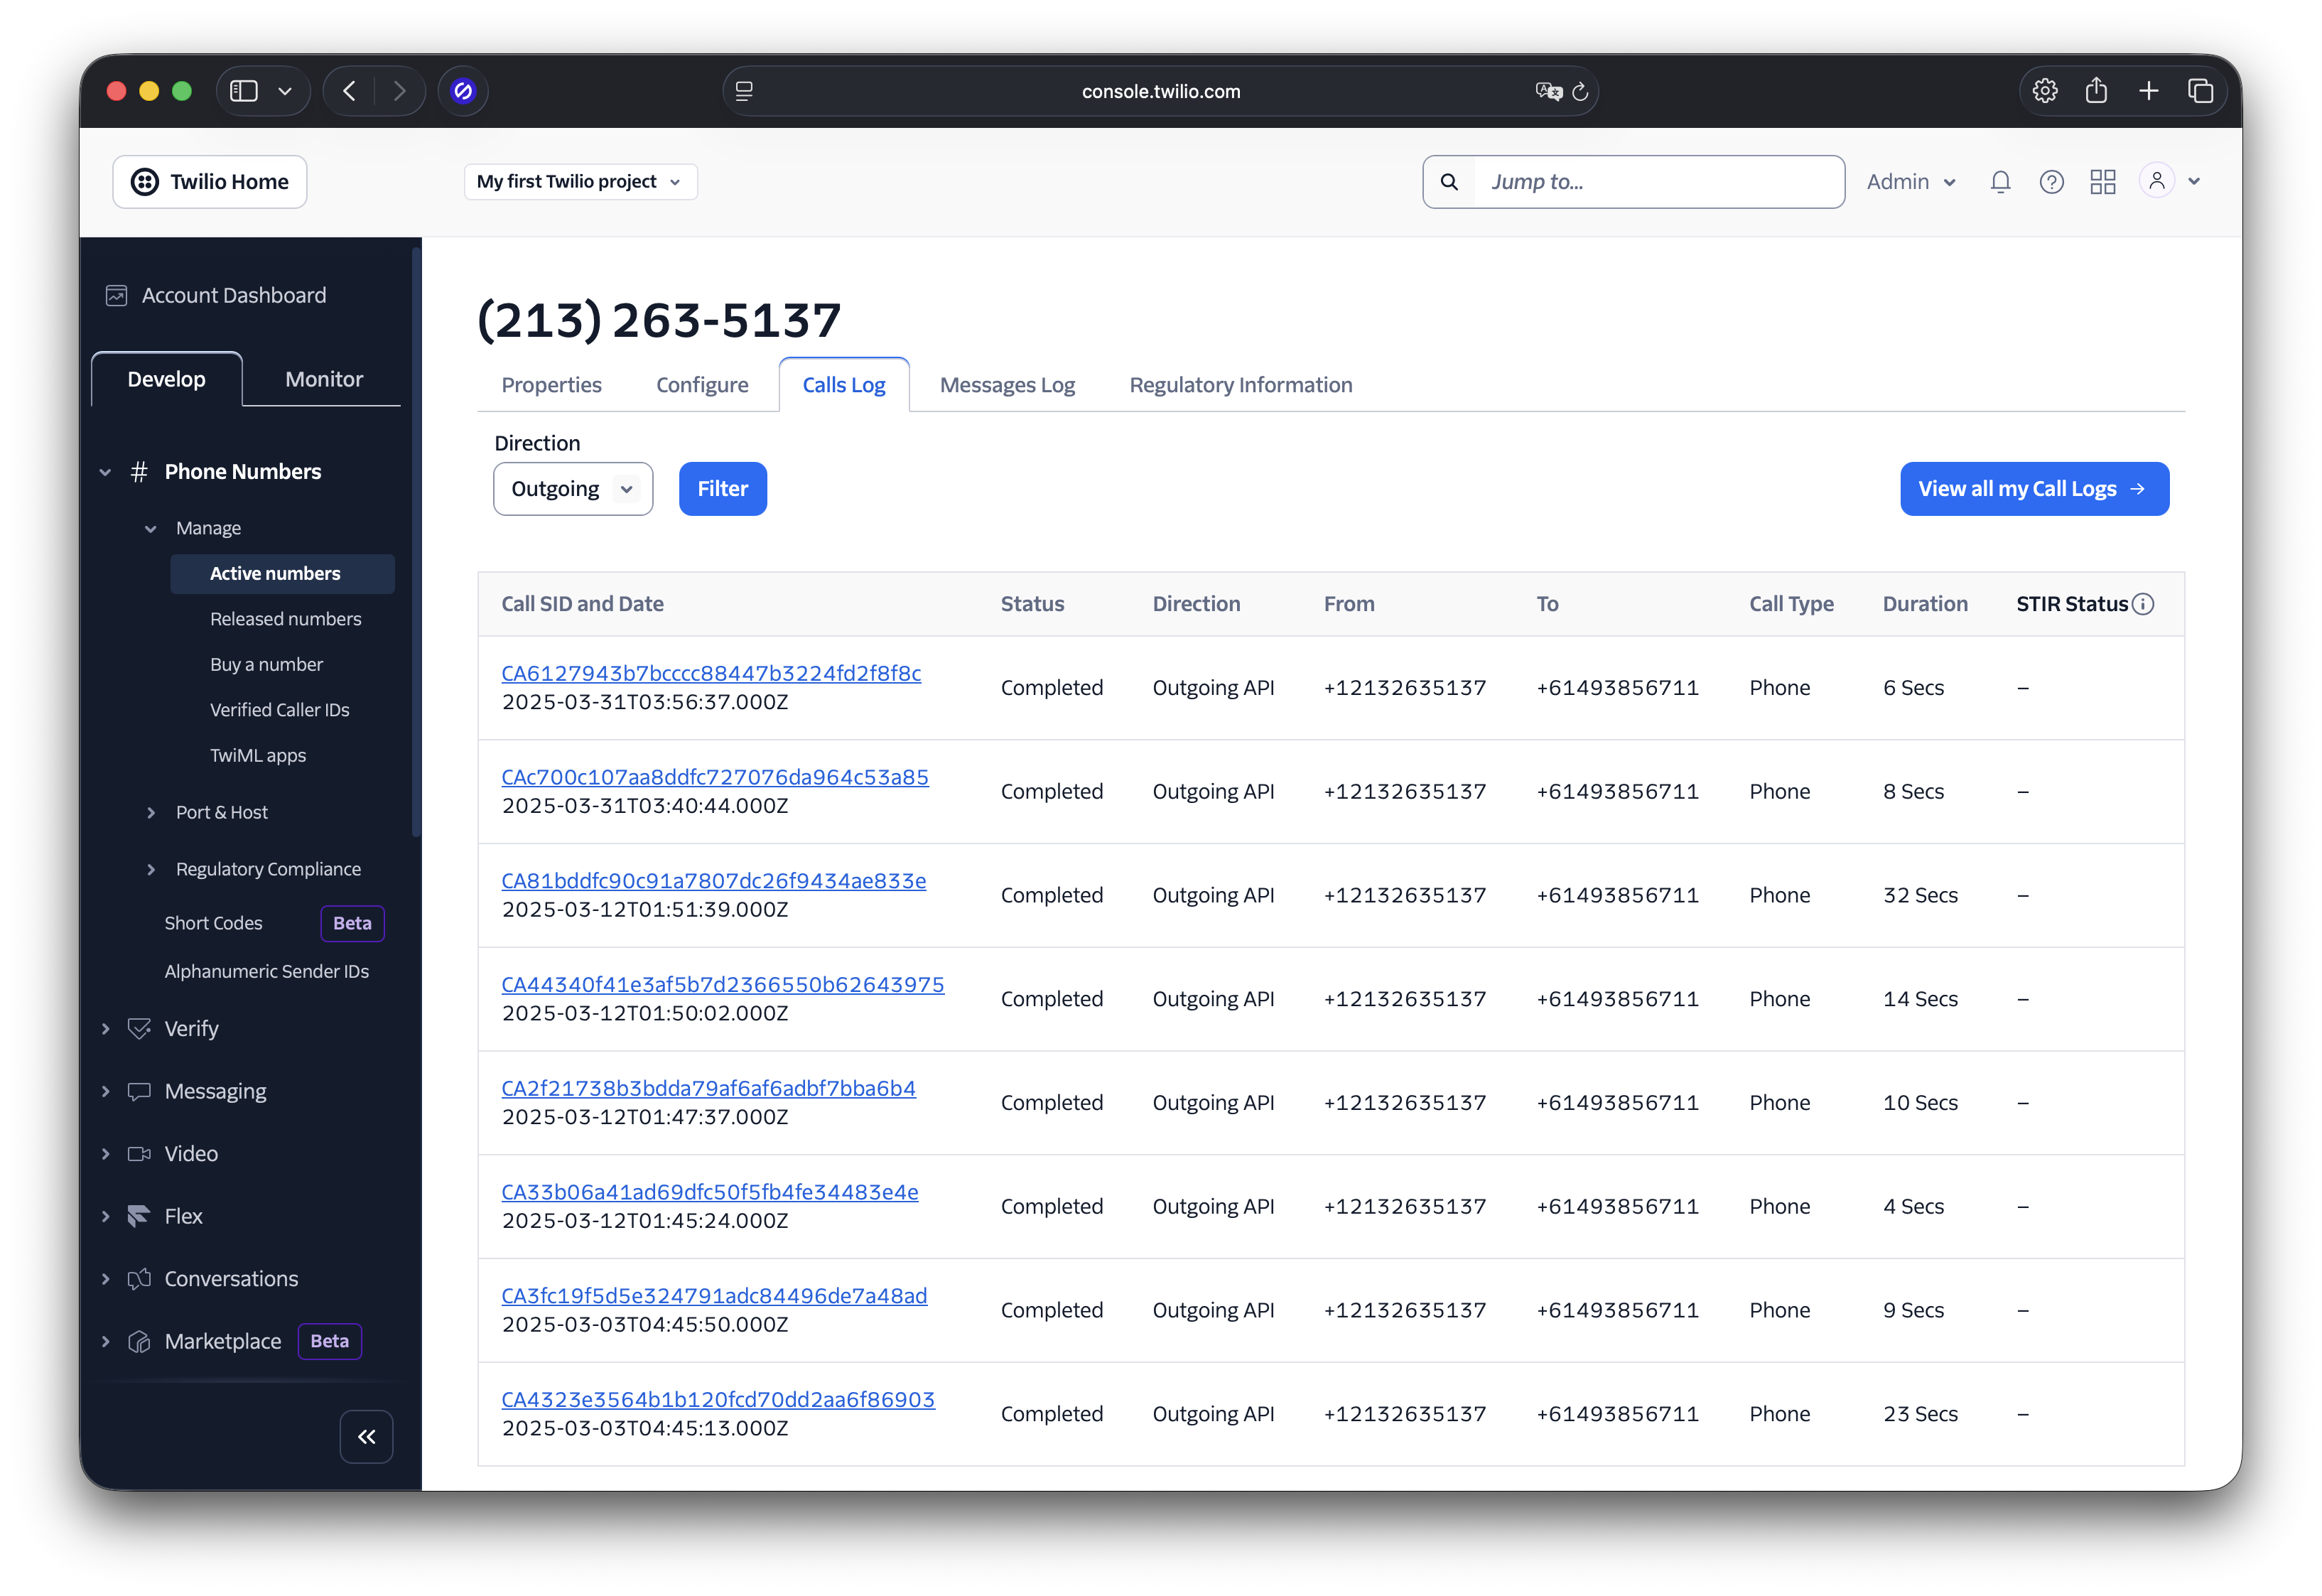Switch to the Monitor tab
The width and height of the screenshot is (2322, 1596).
point(323,379)
